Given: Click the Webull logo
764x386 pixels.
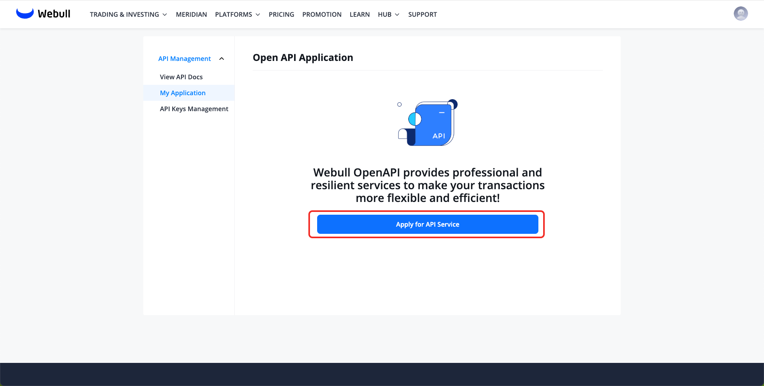Looking at the screenshot, I should click(x=43, y=14).
